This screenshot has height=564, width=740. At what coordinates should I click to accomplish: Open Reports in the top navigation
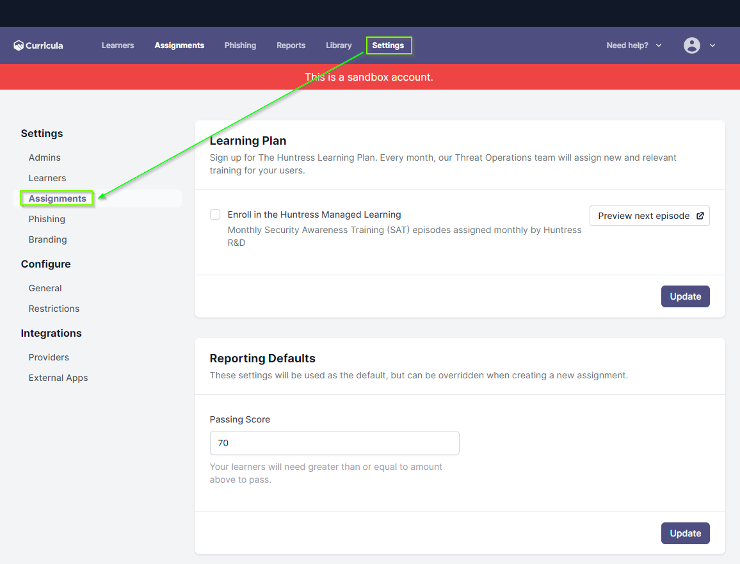[291, 45]
